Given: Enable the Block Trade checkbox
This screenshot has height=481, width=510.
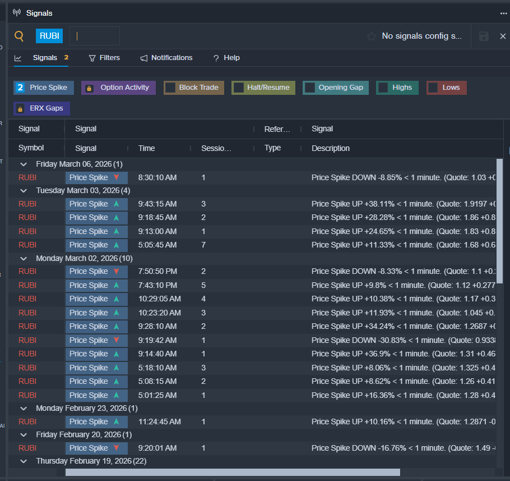Looking at the screenshot, I should [170, 88].
